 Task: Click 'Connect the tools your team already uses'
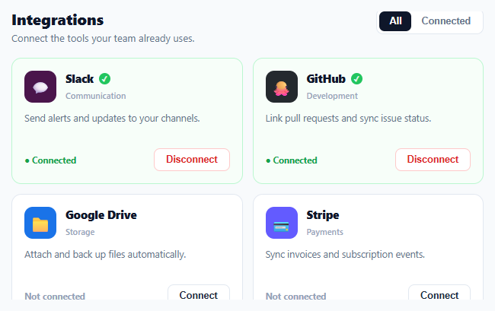coord(103,39)
